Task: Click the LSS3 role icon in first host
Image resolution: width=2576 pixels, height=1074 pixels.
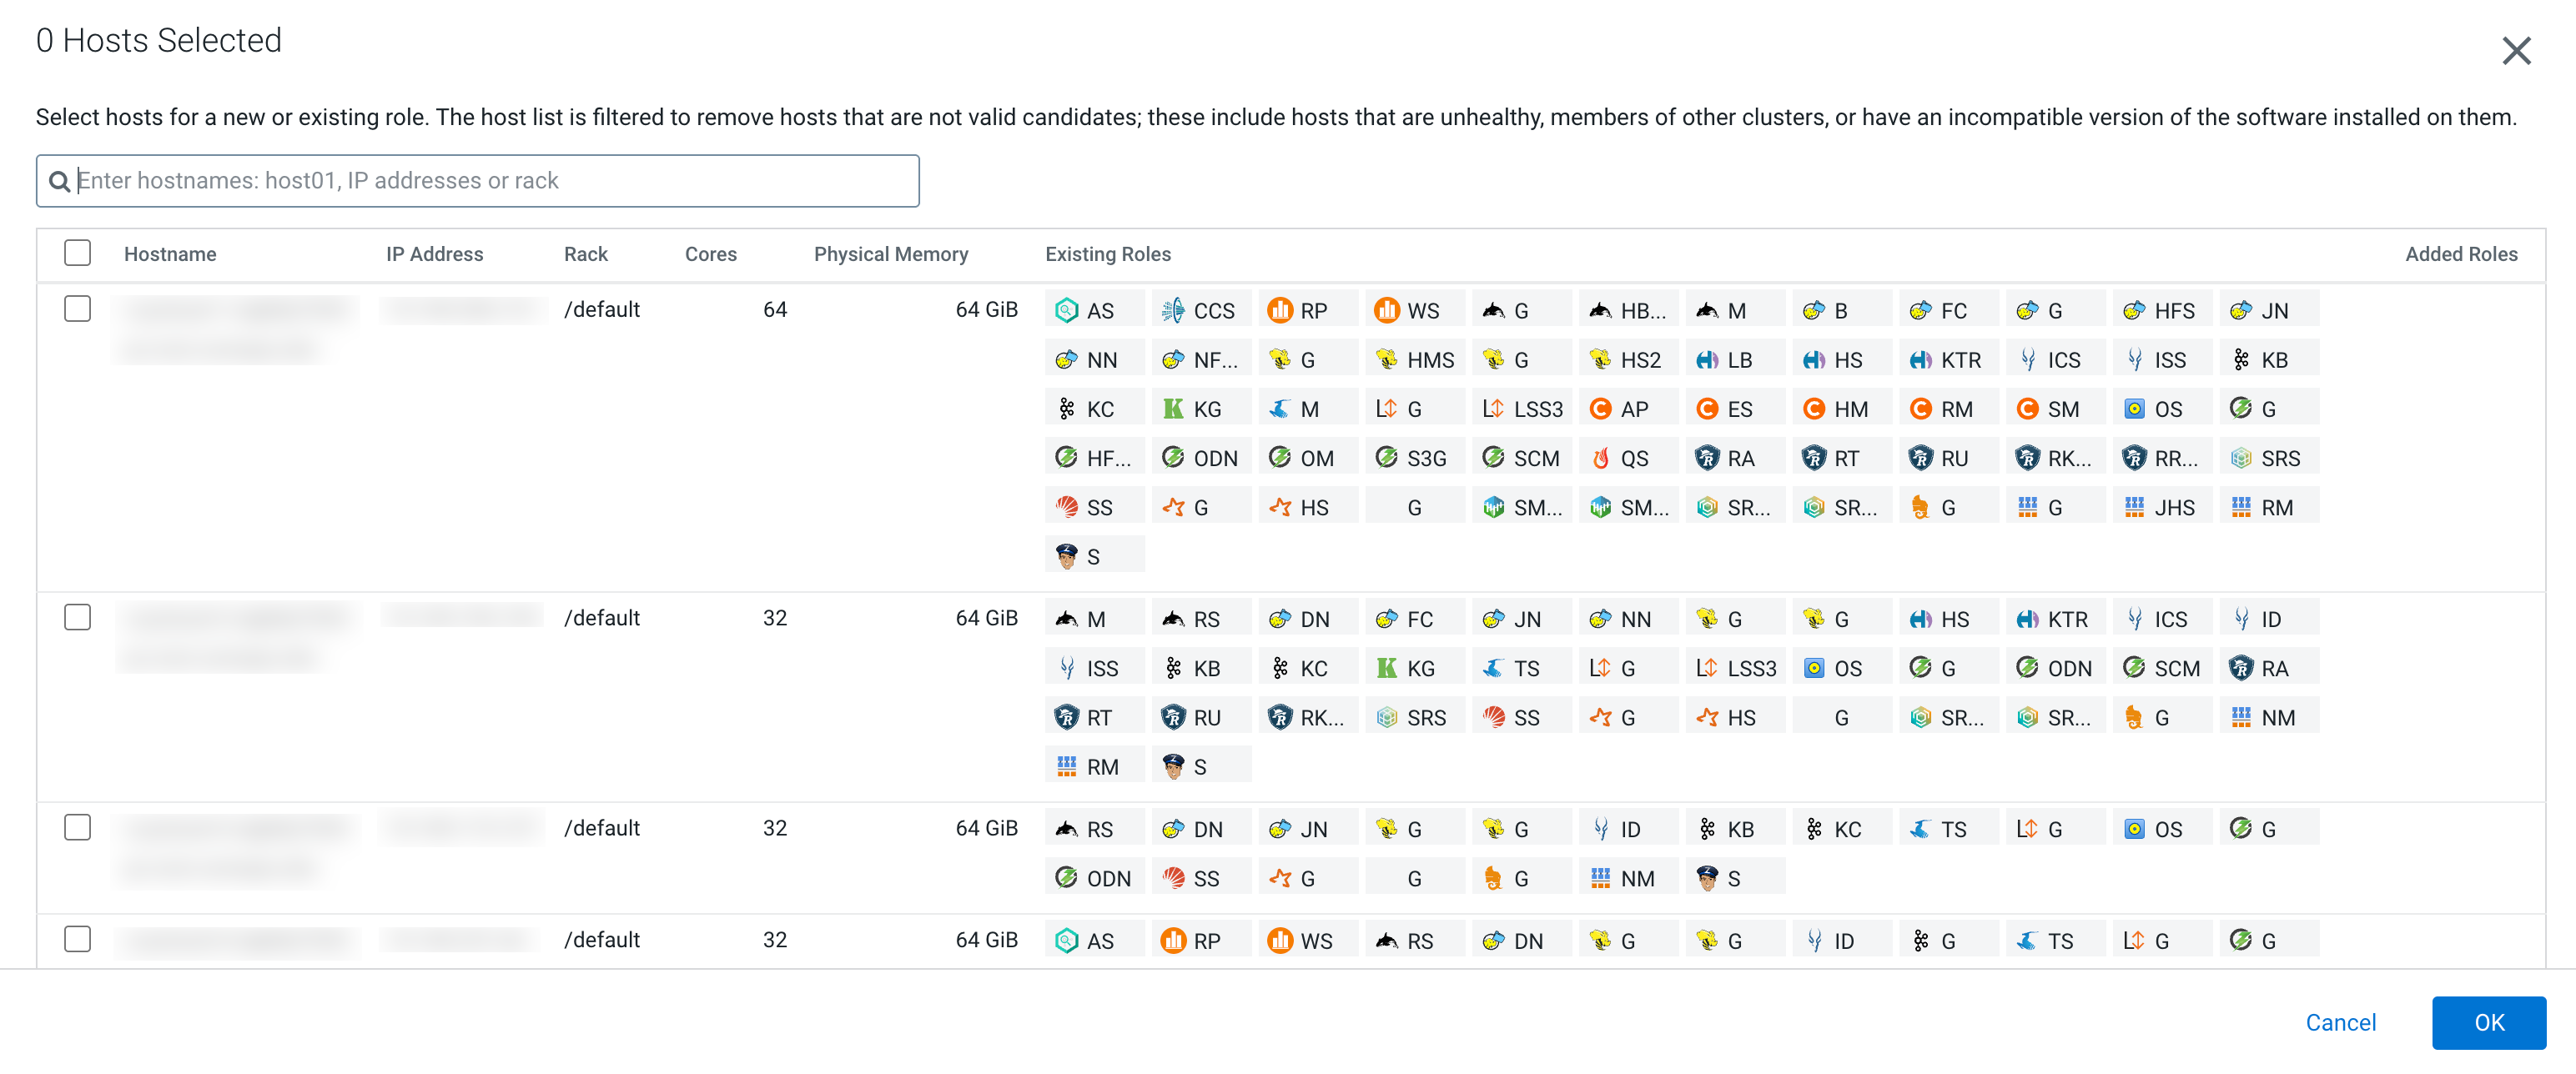Action: 1493,408
